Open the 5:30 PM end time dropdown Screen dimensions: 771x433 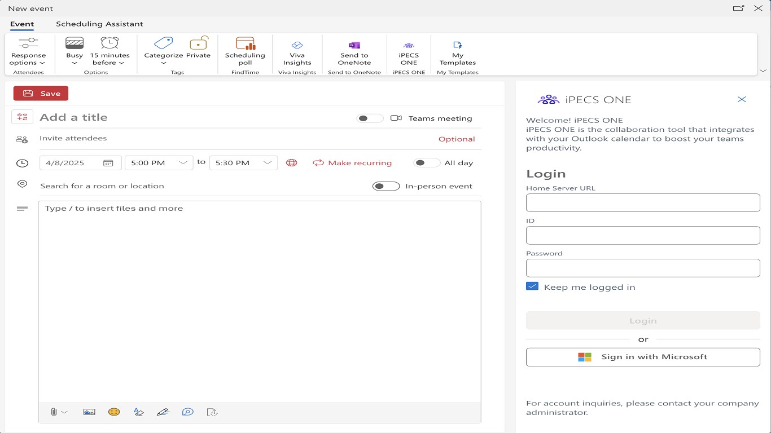243,163
